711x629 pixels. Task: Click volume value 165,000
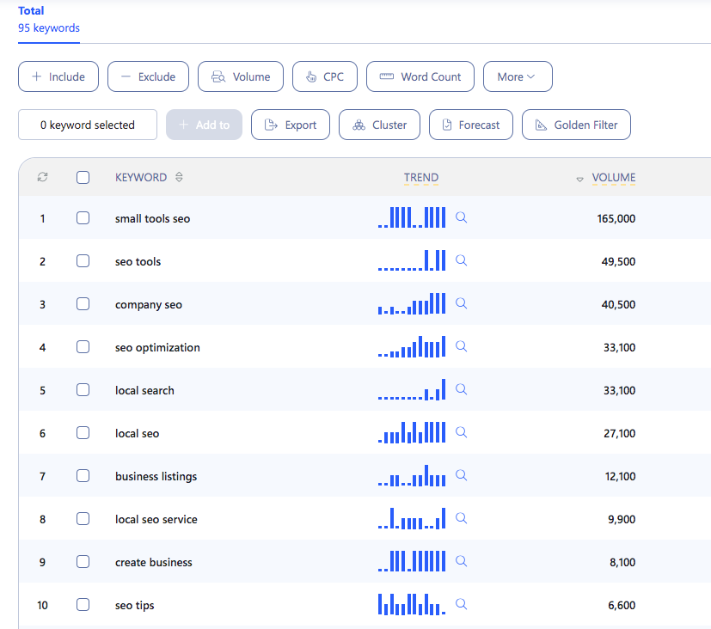coord(616,218)
